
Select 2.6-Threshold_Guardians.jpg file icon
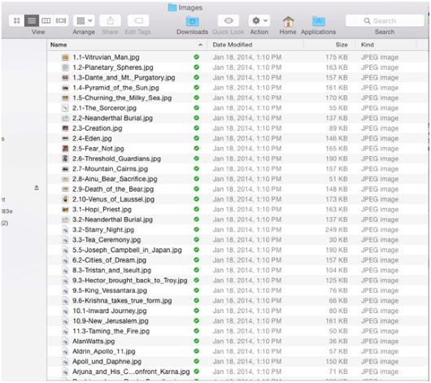coord(65,159)
